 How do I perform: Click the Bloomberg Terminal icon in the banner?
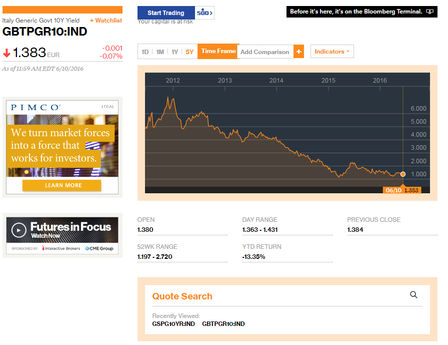click(429, 12)
